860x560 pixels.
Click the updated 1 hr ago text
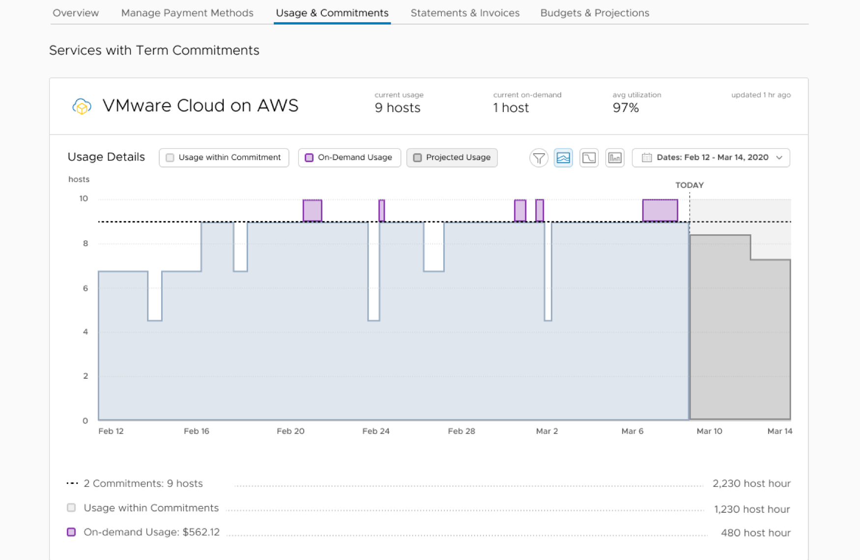(x=761, y=95)
